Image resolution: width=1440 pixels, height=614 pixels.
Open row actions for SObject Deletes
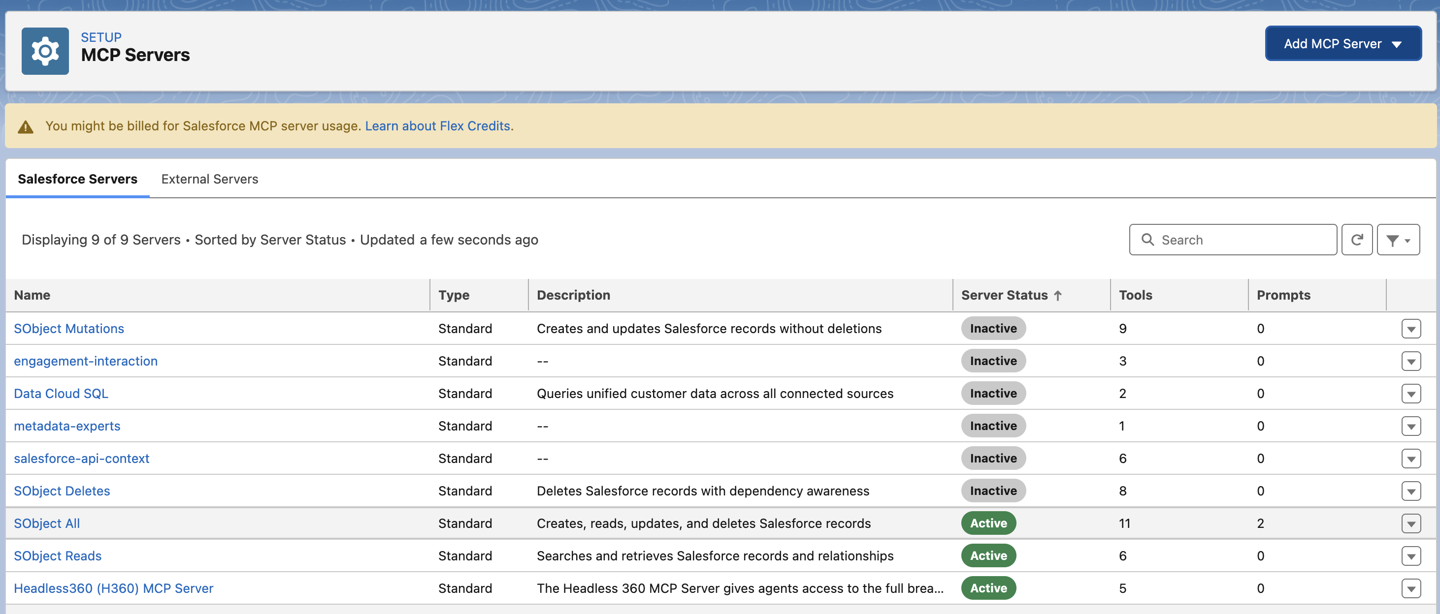tap(1411, 491)
